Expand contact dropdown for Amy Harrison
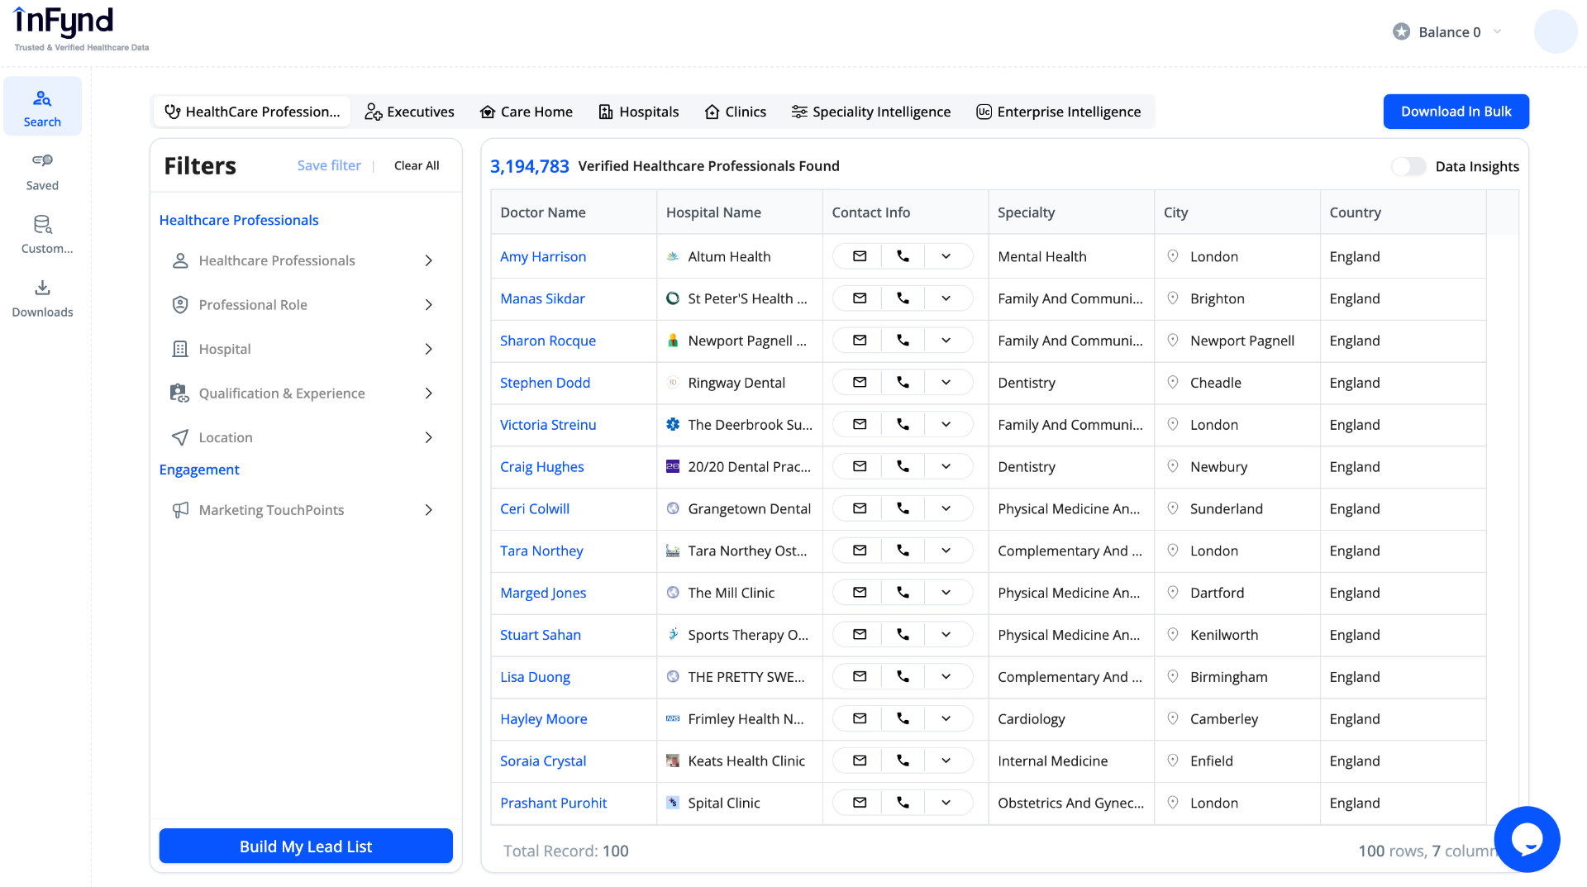This screenshot has width=1587, height=887. click(946, 256)
